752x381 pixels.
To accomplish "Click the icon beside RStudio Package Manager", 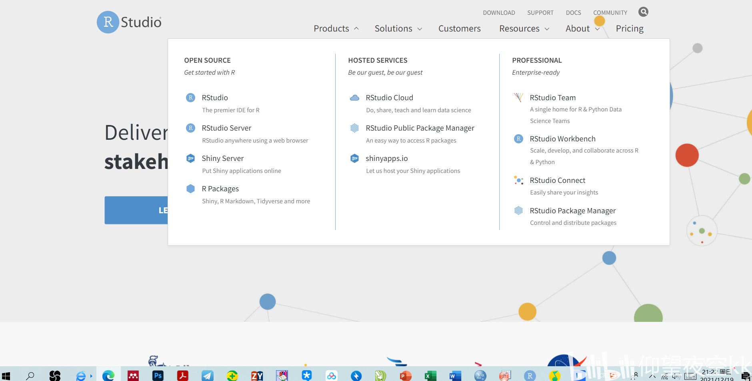I will click(x=519, y=210).
